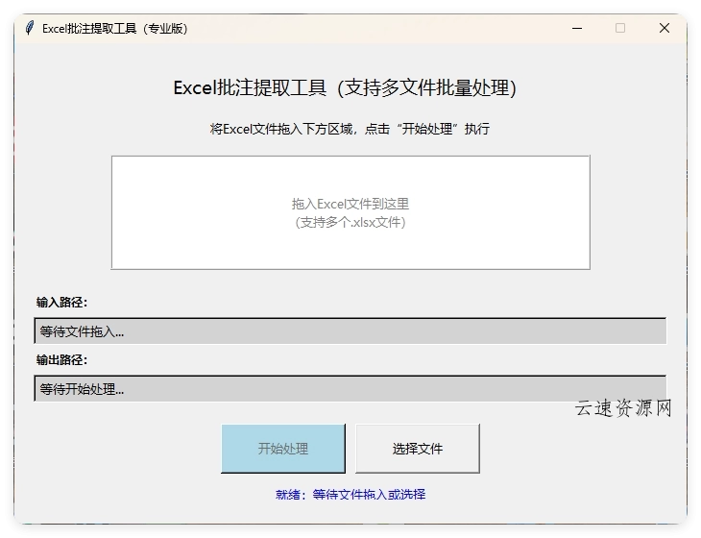Click the 开始处理 button

click(x=283, y=449)
